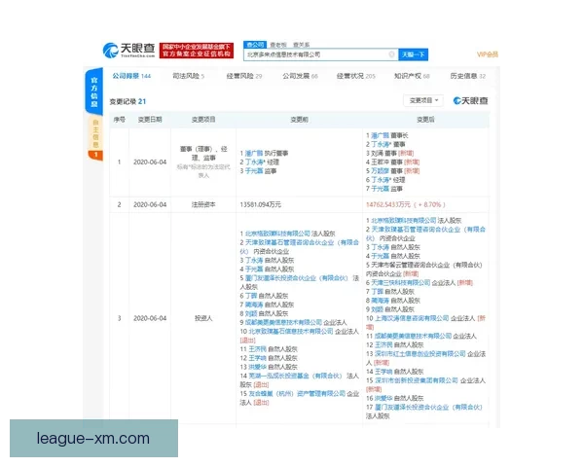Open the 公司发展 tab
Screen dimensions: 584x467
pos(300,76)
